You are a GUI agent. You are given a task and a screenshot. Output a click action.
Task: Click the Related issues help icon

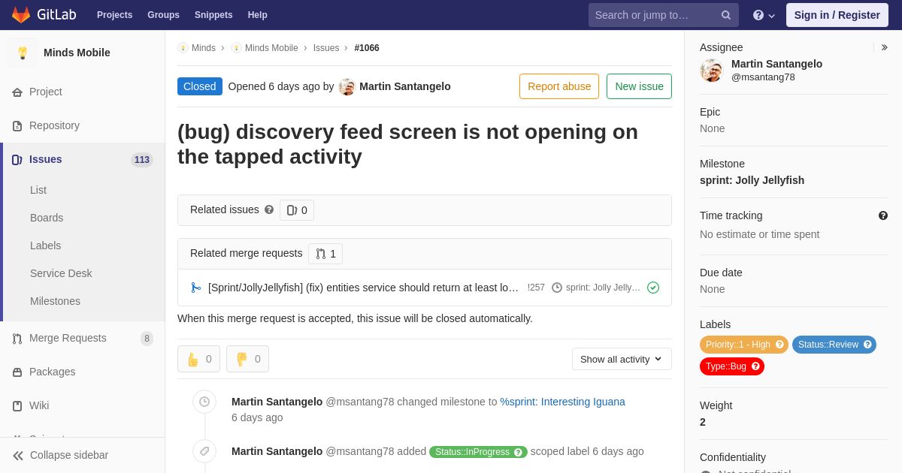click(x=269, y=210)
